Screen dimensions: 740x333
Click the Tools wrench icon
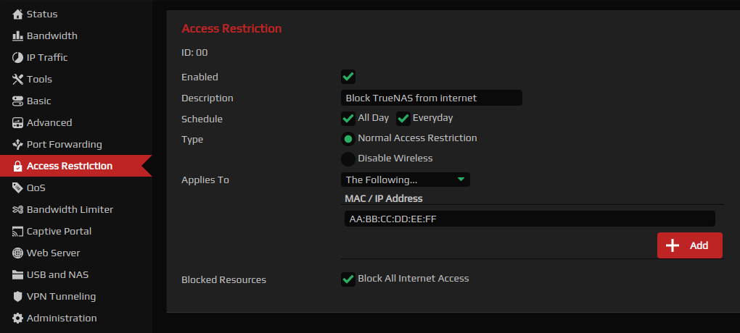coord(17,79)
